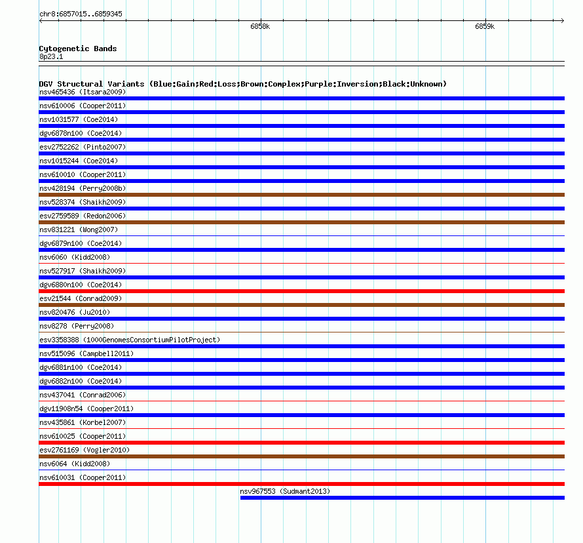Click the nsv515096 (Campbell2011) label
The width and height of the screenshot is (583, 543).
[x=86, y=353]
